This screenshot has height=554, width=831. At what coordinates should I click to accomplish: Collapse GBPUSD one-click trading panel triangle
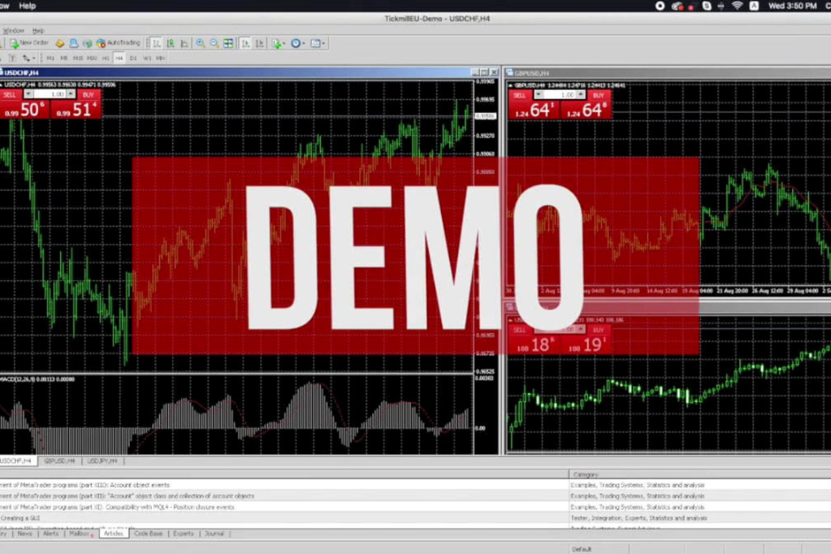[511, 86]
